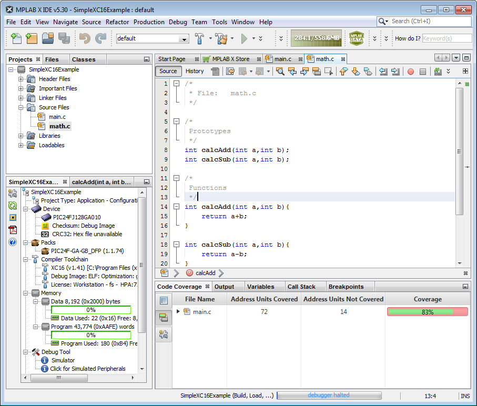This screenshot has height=406, width=477.
Task: Click the Code Coverage summary list icon
Action: 164,300
